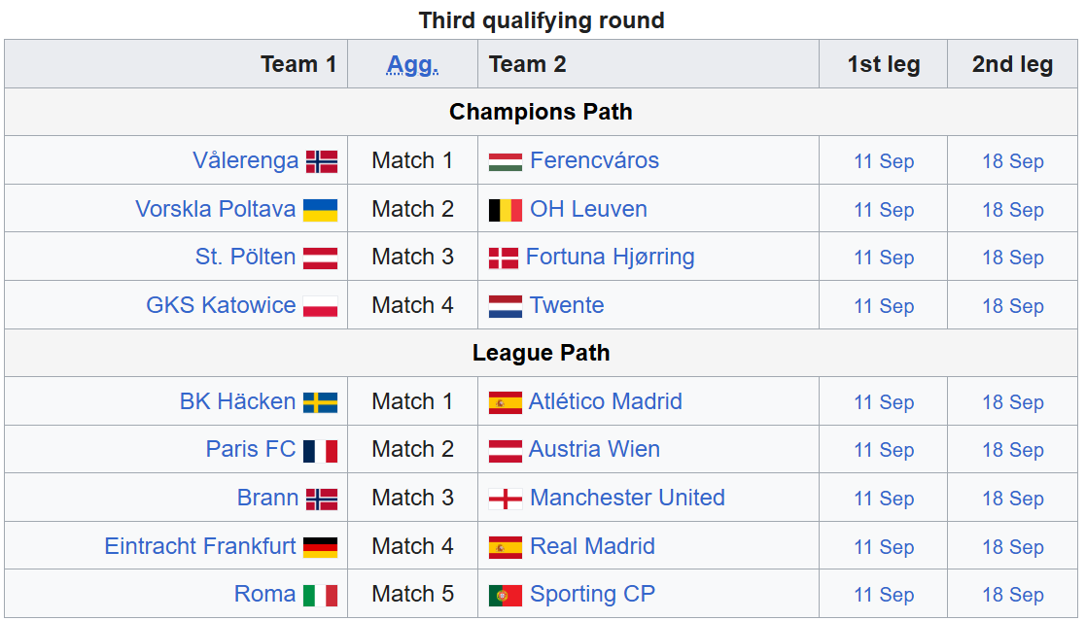
Task: Follow the GKS Katowice link
Action: pos(221,305)
